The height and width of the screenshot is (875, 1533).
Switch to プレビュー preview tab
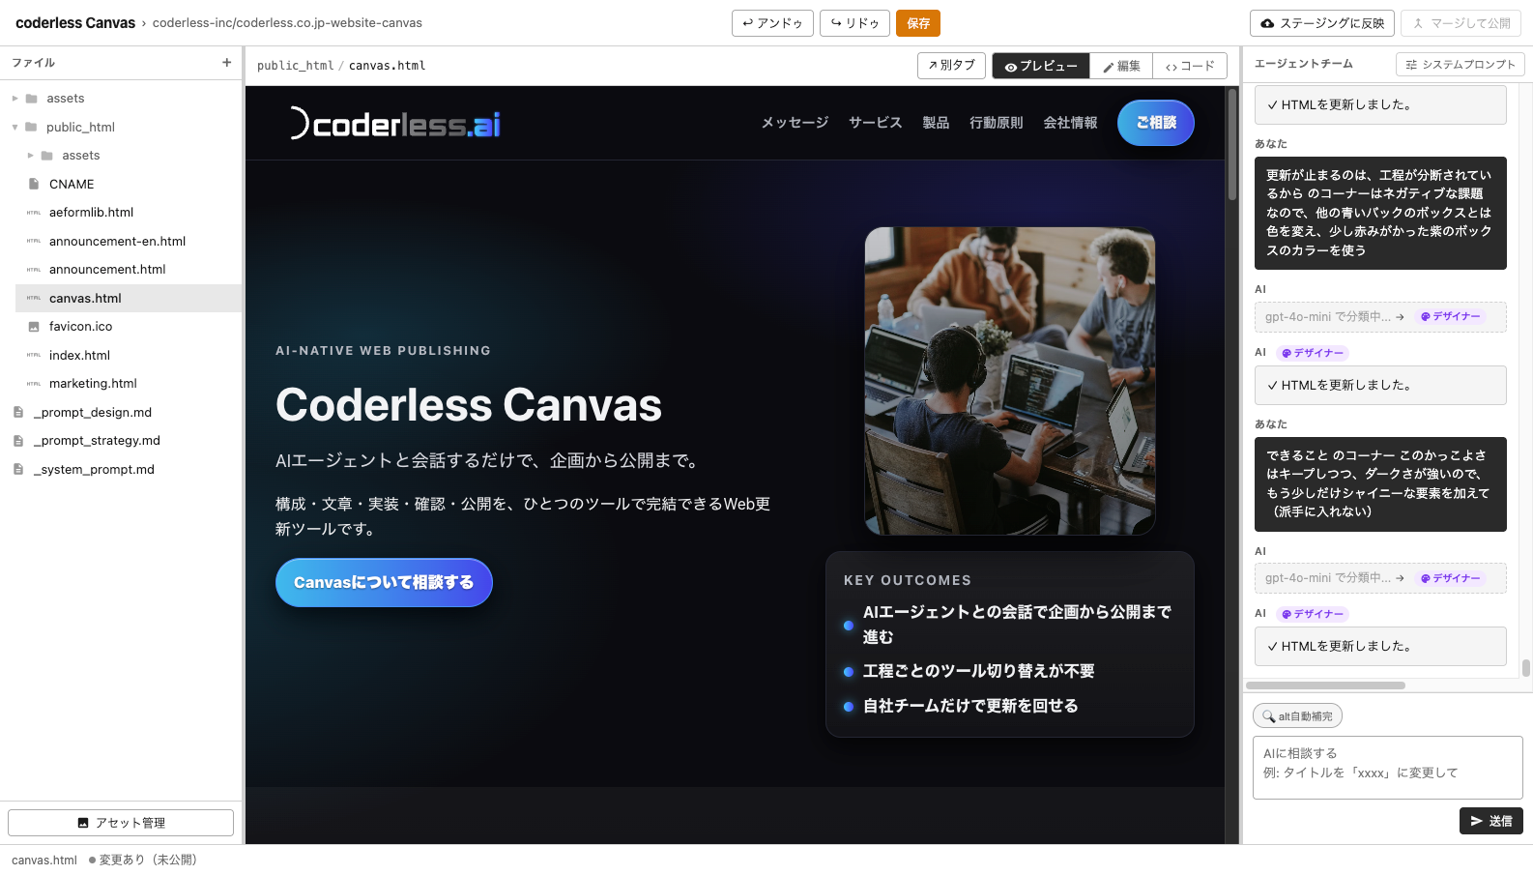[x=1041, y=66]
